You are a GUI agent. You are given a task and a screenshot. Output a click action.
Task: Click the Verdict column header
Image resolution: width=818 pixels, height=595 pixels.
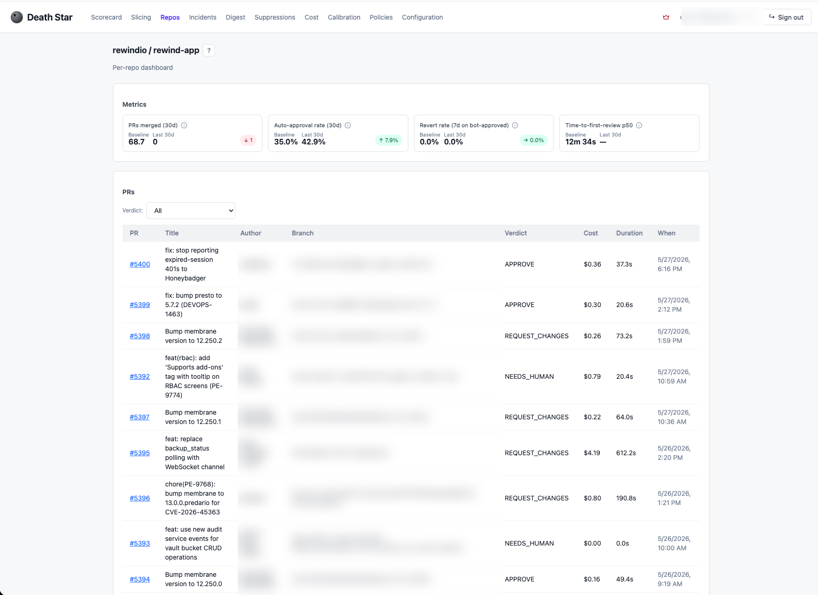[516, 233]
